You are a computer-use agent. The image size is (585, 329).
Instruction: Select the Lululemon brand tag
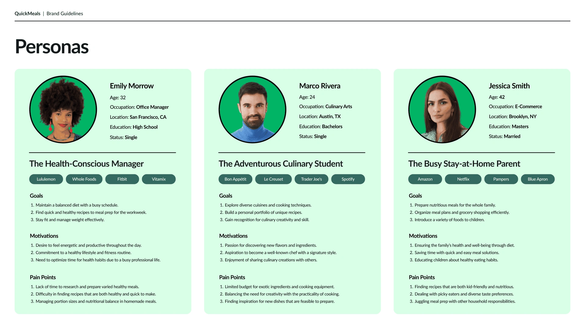coord(46,179)
